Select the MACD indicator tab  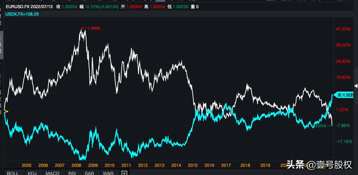[x=52, y=173]
